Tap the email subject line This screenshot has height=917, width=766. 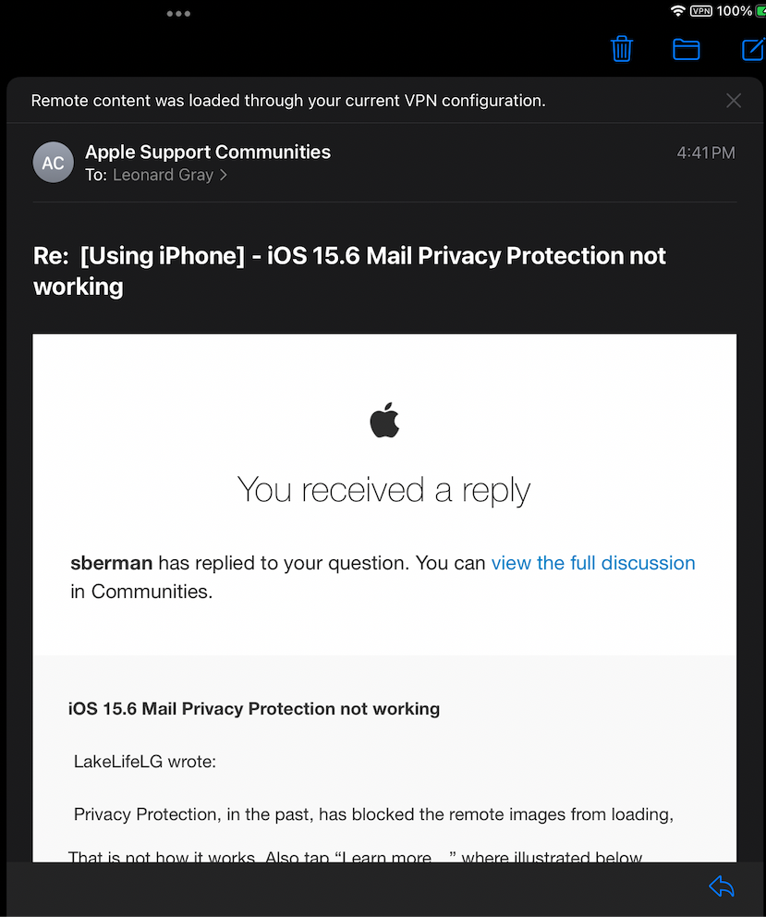click(x=349, y=270)
